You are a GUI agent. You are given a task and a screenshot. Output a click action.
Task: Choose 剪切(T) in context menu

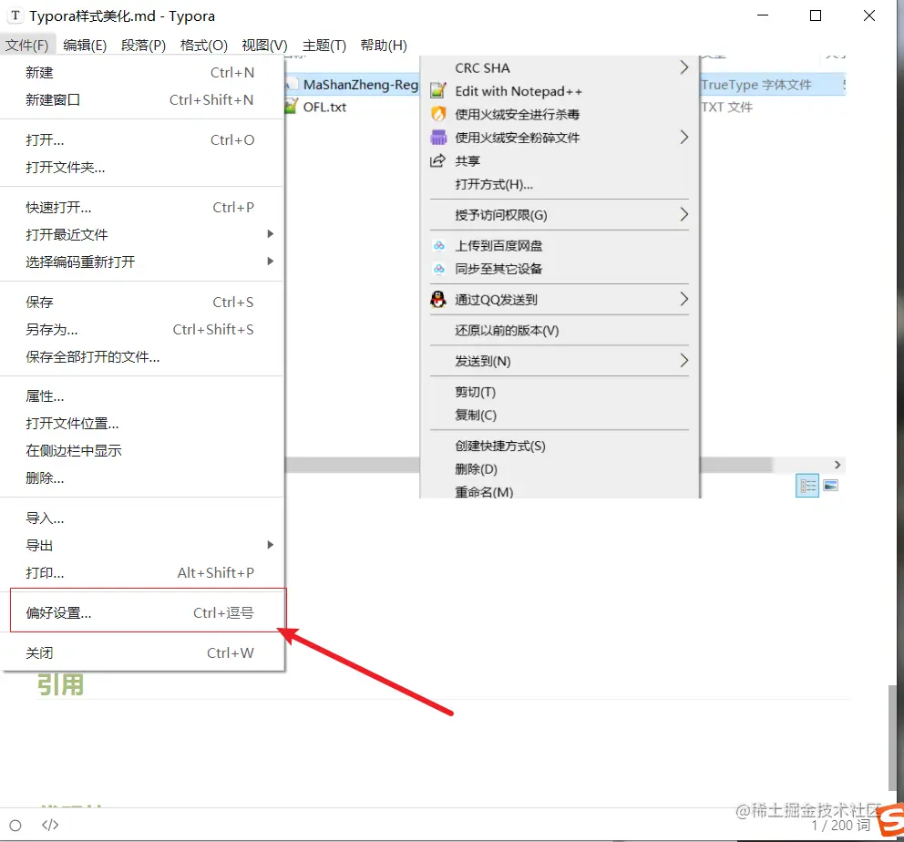560,392
